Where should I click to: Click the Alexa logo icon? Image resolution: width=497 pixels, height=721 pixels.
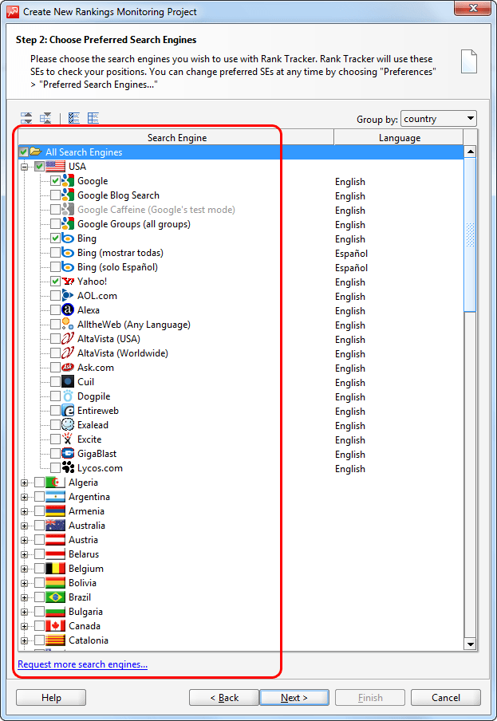tap(68, 310)
